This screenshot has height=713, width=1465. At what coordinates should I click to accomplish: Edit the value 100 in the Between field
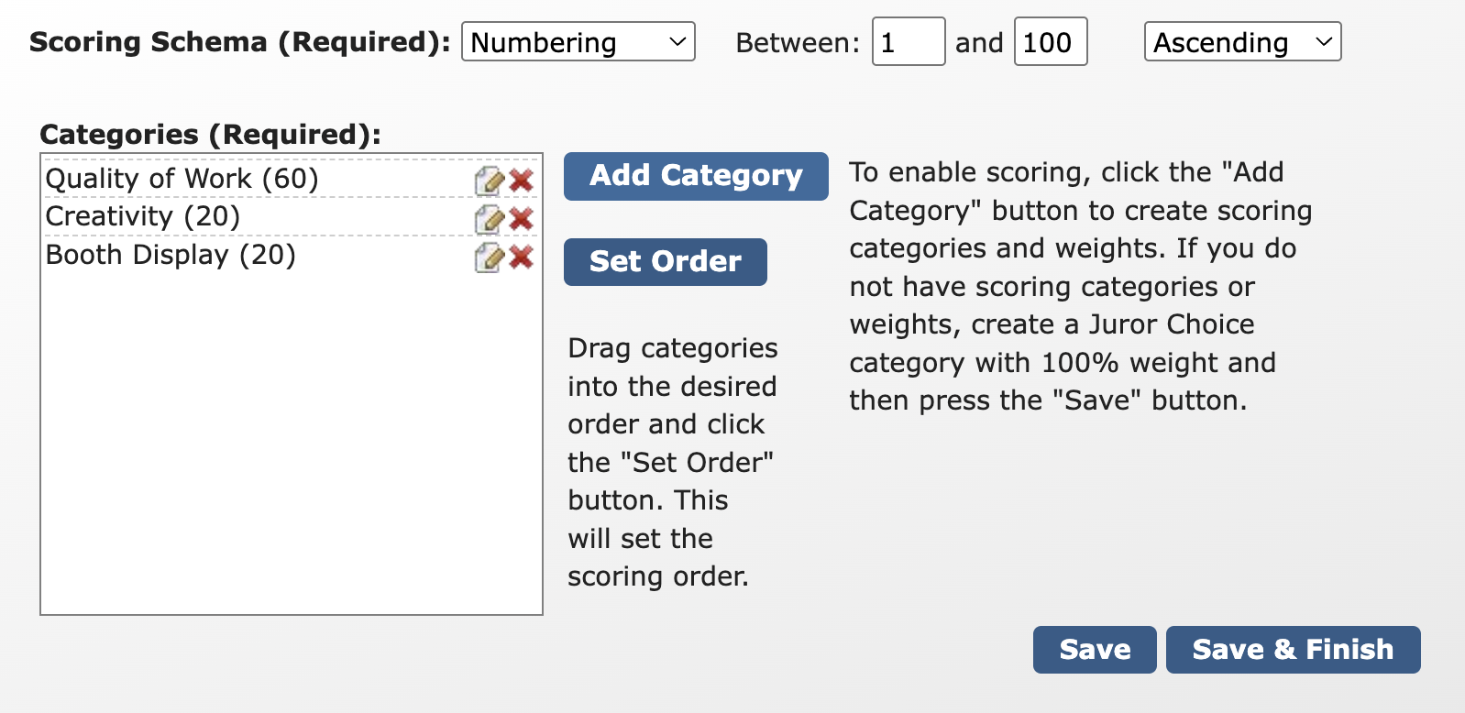(1049, 41)
